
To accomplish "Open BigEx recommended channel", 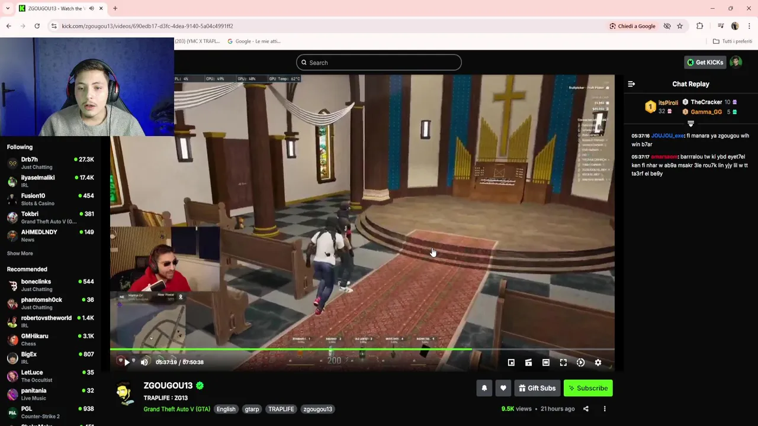I will pyautogui.click(x=50, y=358).
